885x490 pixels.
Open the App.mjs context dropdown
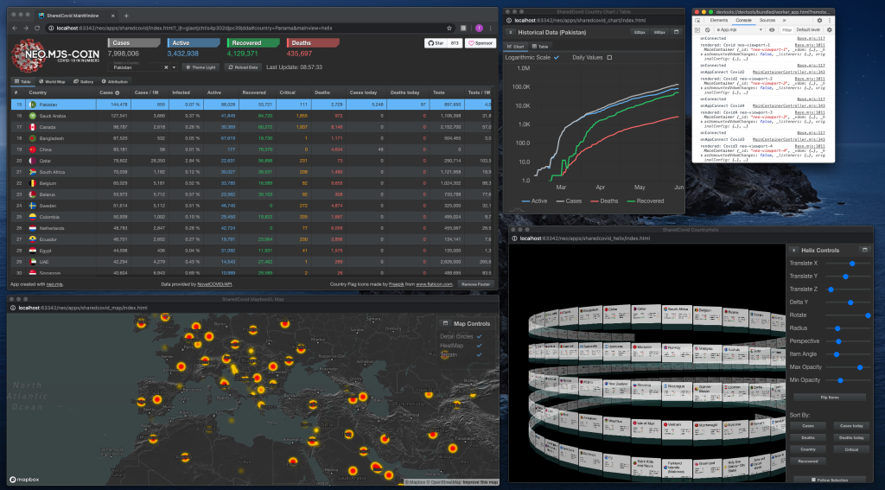pyautogui.click(x=733, y=29)
